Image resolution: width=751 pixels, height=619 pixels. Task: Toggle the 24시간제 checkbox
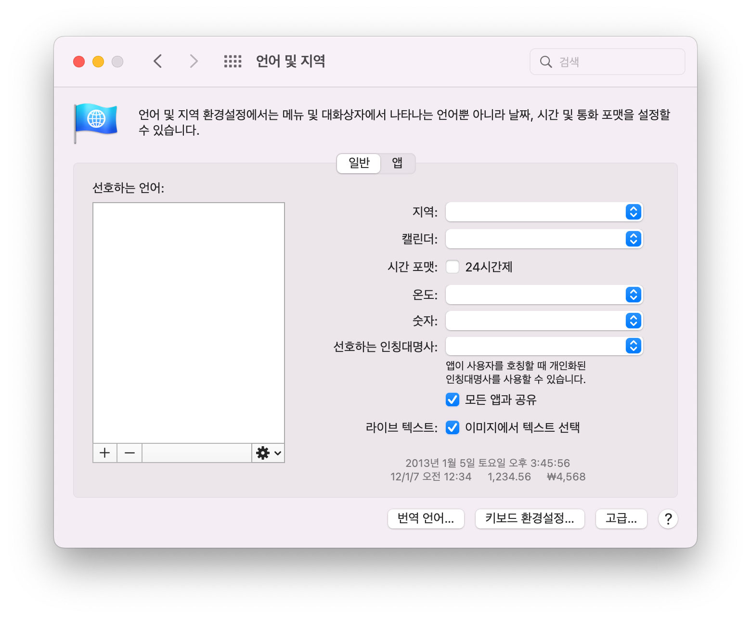point(453,267)
